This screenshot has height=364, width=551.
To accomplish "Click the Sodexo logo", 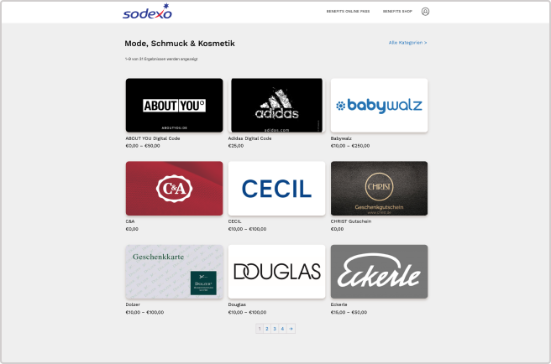I will click(147, 11).
